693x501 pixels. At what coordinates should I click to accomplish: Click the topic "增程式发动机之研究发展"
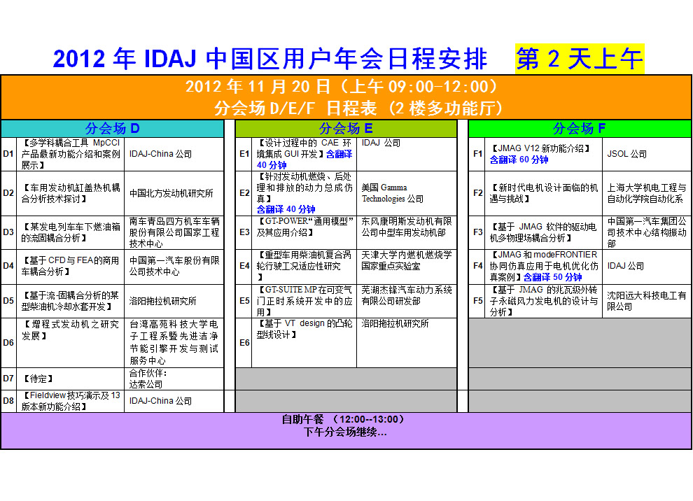pos(71,330)
